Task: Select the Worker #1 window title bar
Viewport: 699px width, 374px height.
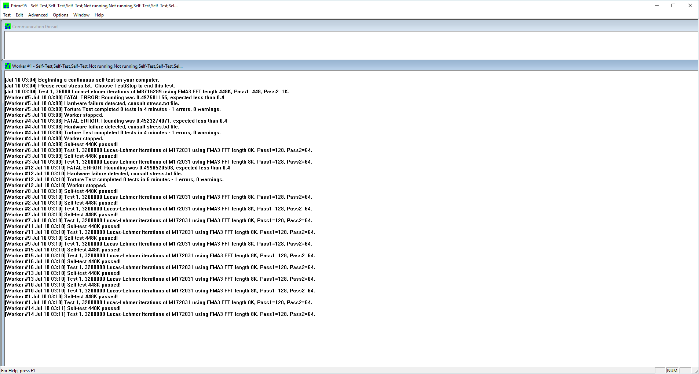Action: (350, 66)
